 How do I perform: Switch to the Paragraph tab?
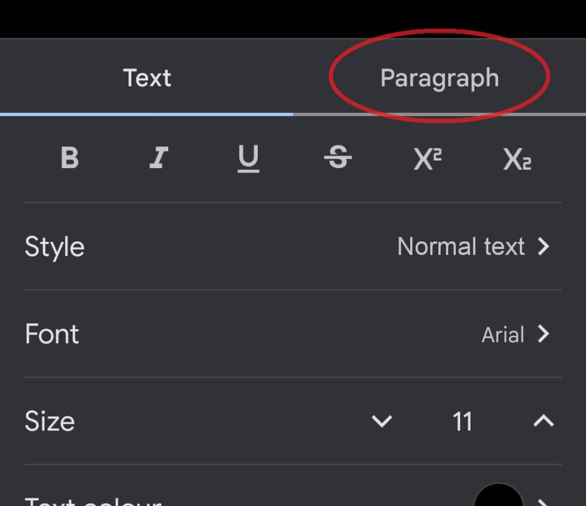439,78
